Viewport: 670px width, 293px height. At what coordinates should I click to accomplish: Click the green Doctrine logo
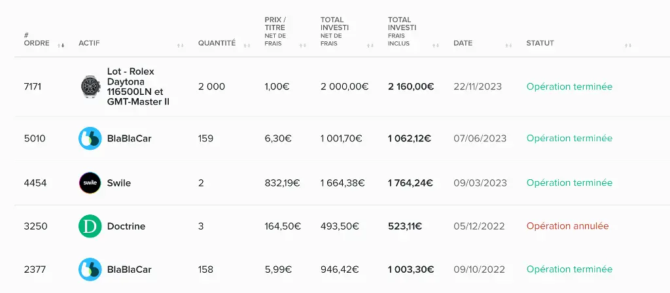click(90, 226)
